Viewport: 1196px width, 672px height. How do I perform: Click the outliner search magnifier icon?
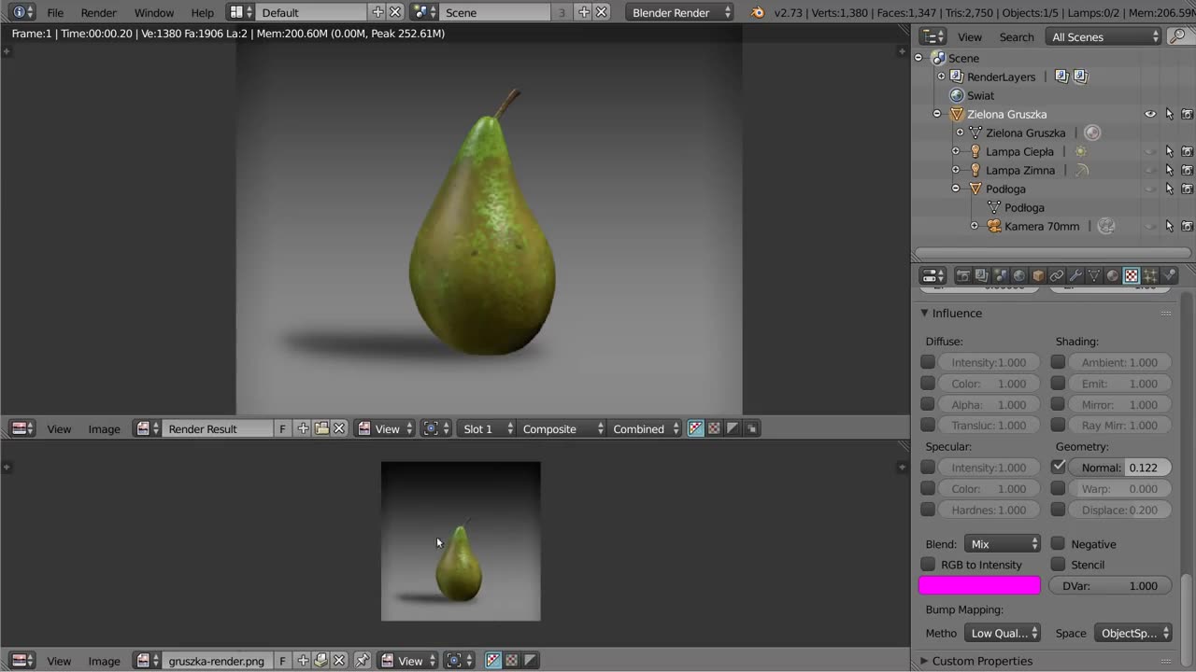pos(1180,36)
